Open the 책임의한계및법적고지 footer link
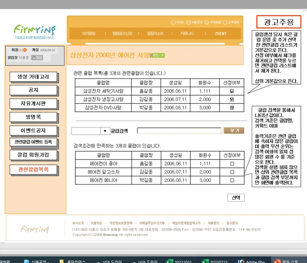307x263 pixels. click(x=186, y=223)
